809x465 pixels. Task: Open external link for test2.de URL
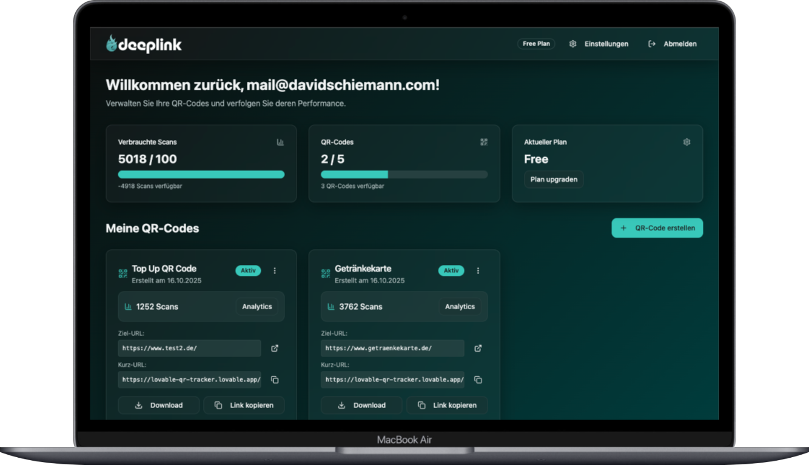coord(275,348)
